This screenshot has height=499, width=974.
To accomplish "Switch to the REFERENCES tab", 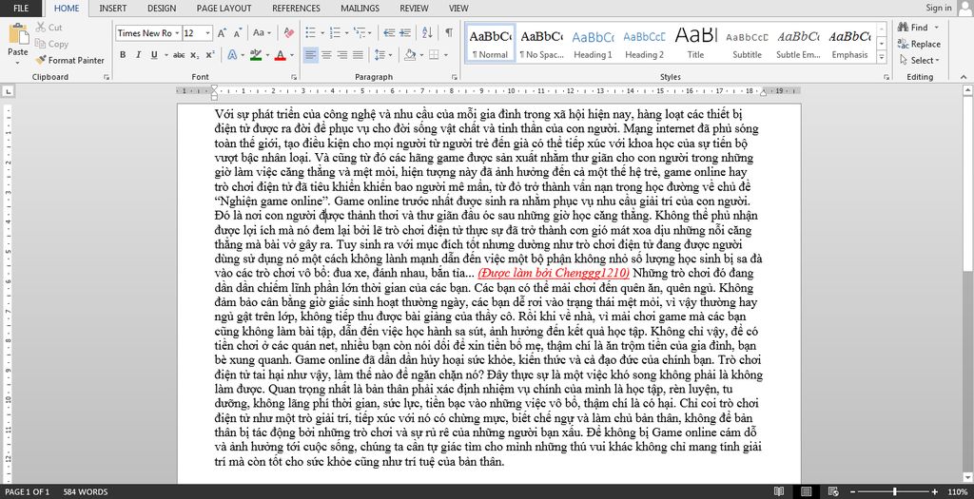I will point(297,8).
